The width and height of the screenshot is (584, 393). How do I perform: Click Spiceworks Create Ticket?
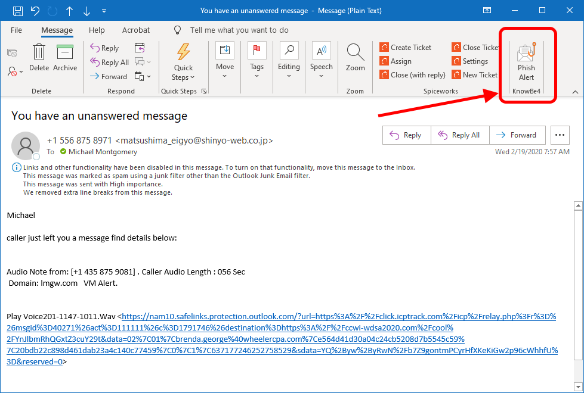(x=405, y=47)
